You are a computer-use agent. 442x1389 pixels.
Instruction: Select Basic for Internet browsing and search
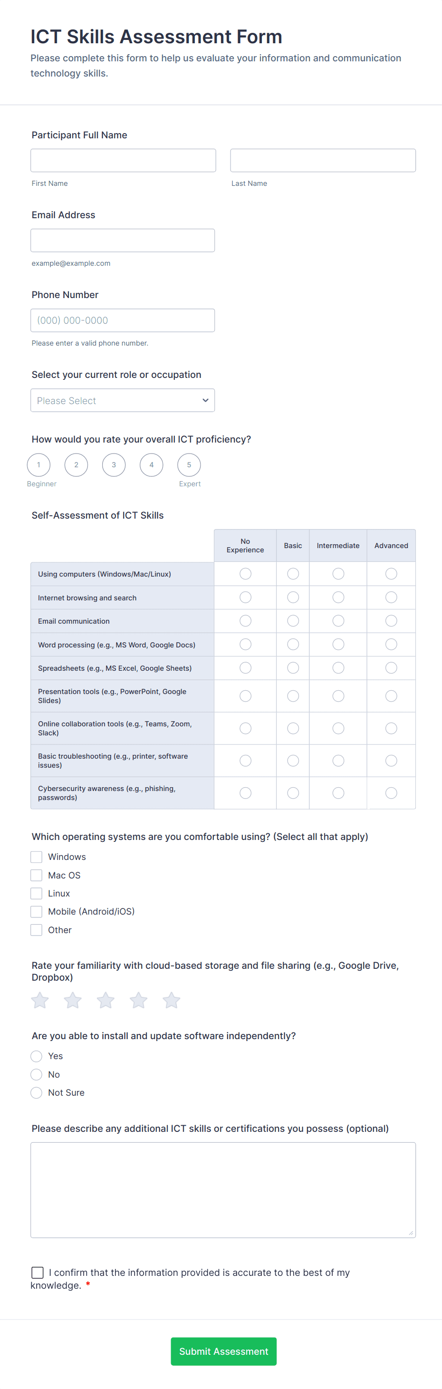pos(293,598)
